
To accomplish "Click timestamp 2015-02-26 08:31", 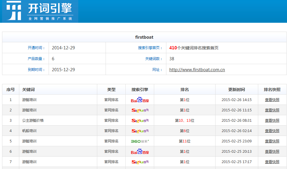I will [237, 121].
